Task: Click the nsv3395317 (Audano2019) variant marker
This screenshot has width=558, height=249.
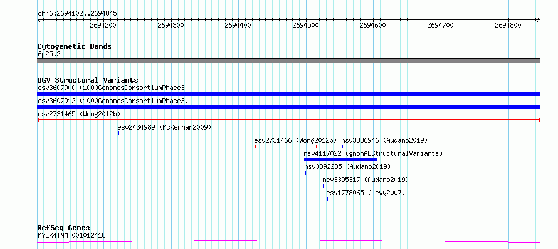Action: (x=324, y=186)
